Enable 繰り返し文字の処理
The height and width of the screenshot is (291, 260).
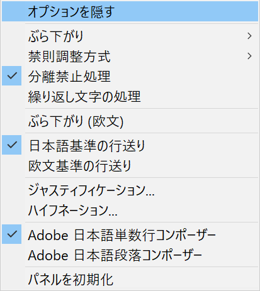click(130, 96)
